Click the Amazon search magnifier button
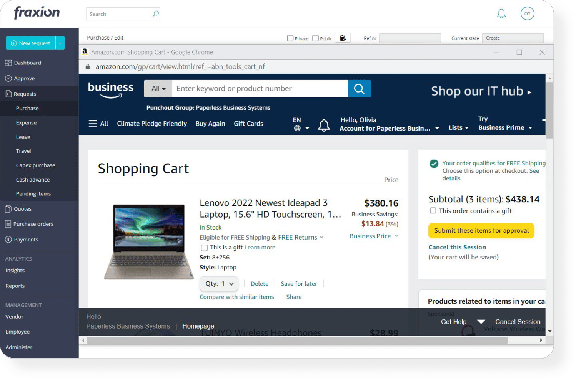 [359, 89]
